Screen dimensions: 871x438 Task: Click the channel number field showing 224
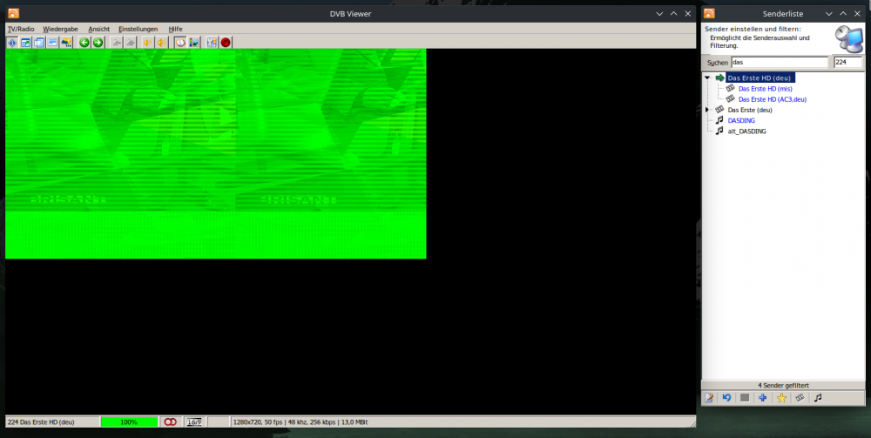tap(848, 62)
